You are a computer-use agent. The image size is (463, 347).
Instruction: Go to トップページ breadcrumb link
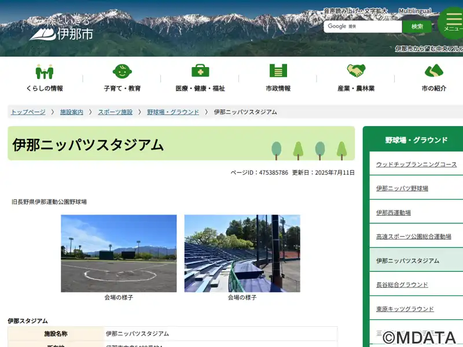tap(28, 112)
